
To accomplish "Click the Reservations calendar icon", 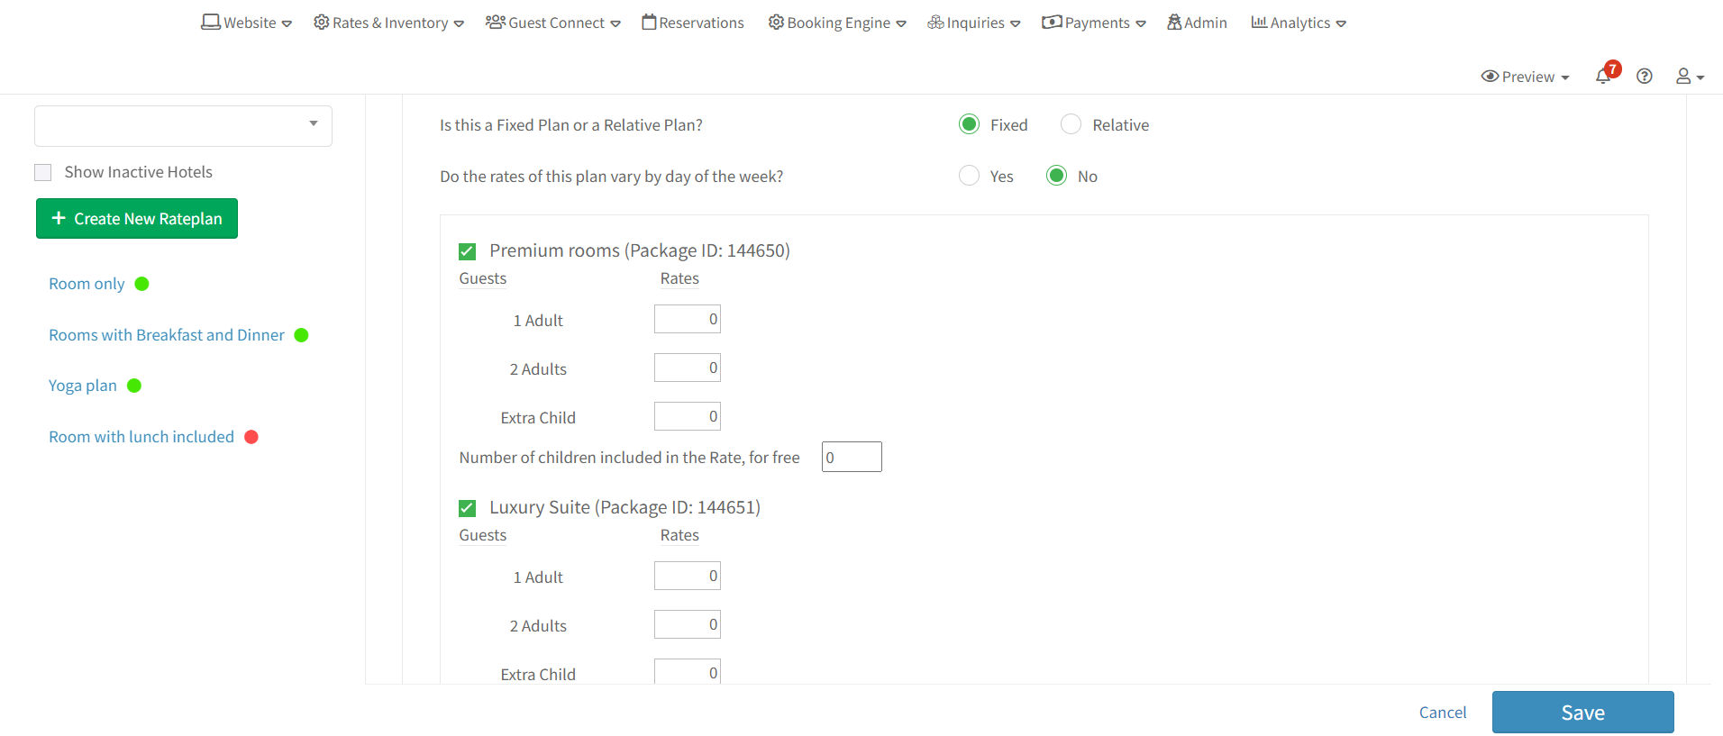I will tap(649, 23).
